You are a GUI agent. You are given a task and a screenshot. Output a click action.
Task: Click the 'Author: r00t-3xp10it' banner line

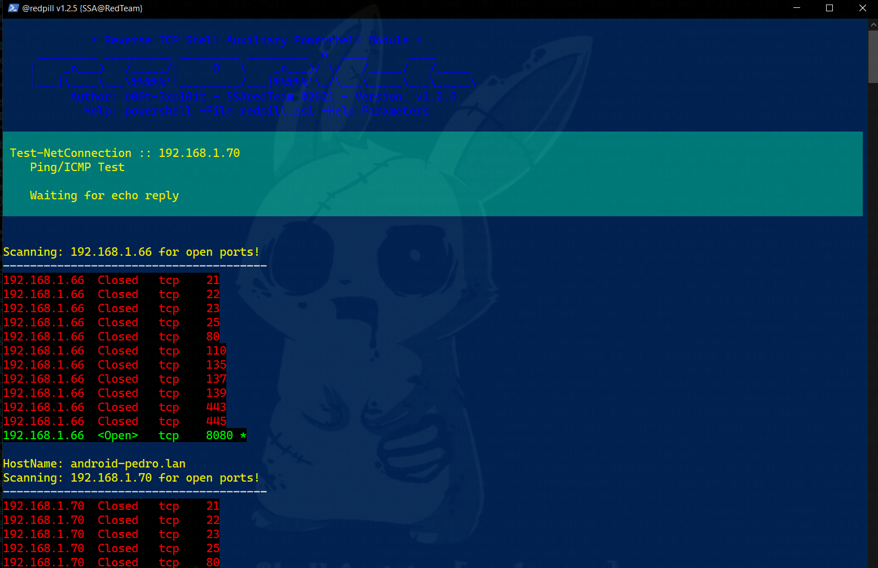tap(263, 97)
